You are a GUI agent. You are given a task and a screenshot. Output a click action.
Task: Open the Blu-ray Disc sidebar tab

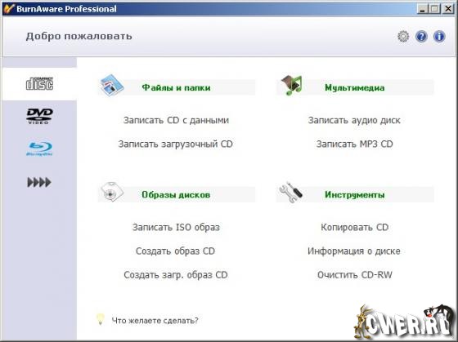point(39,149)
